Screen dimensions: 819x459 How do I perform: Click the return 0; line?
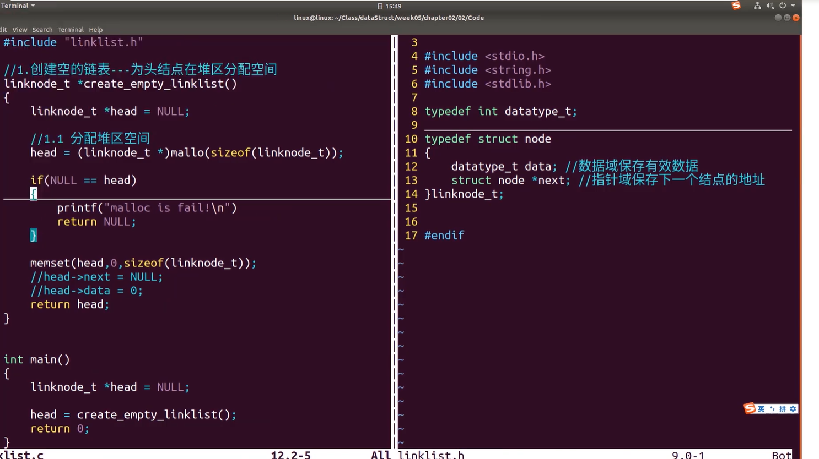(x=60, y=429)
